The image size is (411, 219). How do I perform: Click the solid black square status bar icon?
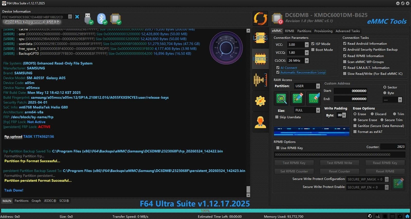[x=385, y=216]
